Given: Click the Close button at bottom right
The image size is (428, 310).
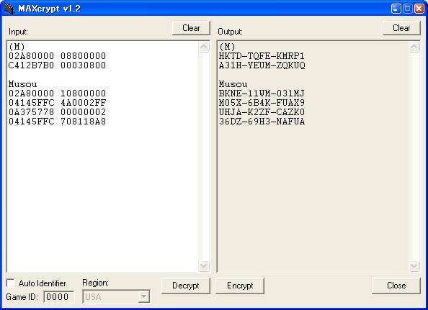Looking at the screenshot, I should point(396,286).
